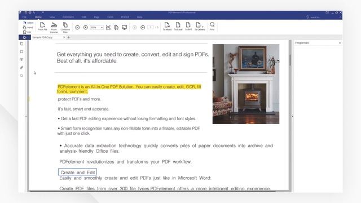Open the page thumbnails sidebar panel

click(21, 43)
